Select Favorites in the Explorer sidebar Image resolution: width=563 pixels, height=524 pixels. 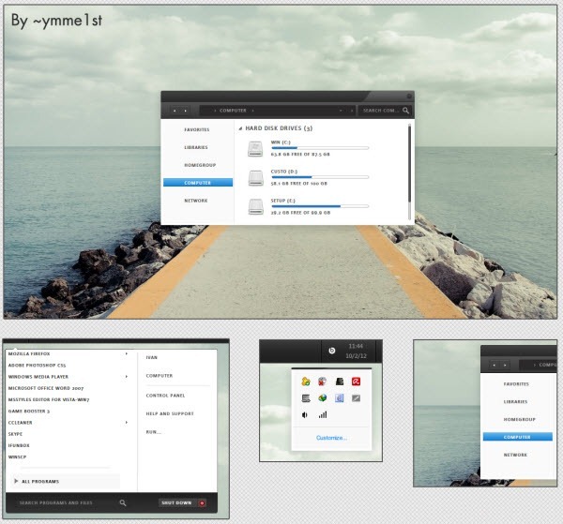click(197, 129)
